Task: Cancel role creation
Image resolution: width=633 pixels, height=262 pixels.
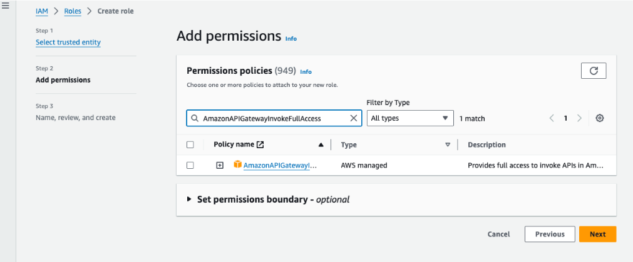Action: point(498,234)
